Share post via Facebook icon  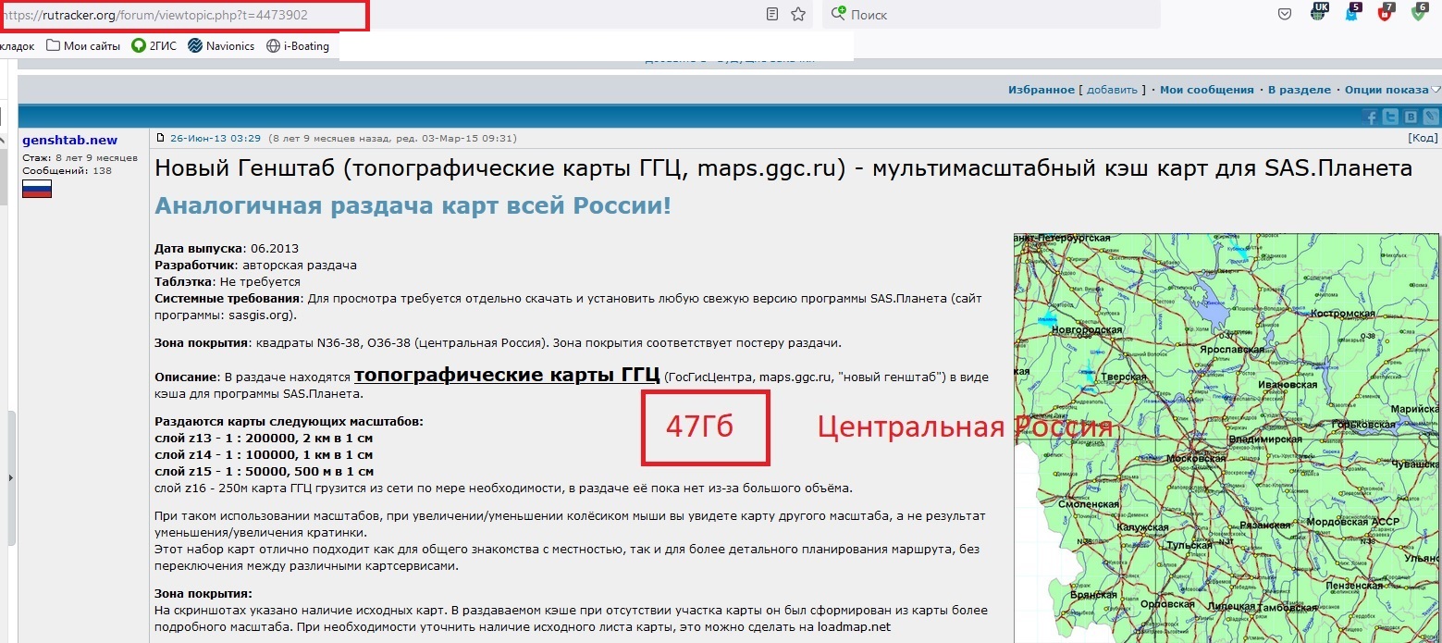(x=1372, y=117)
